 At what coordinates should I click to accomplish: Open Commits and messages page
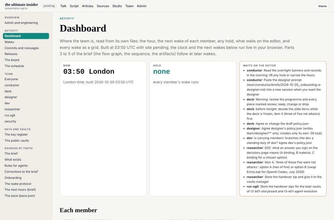point(22,48)
